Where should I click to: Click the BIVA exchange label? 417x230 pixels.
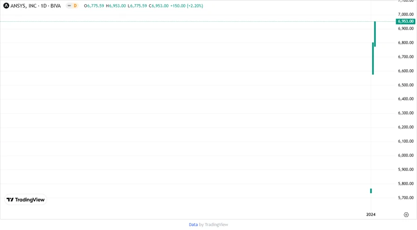56,6
